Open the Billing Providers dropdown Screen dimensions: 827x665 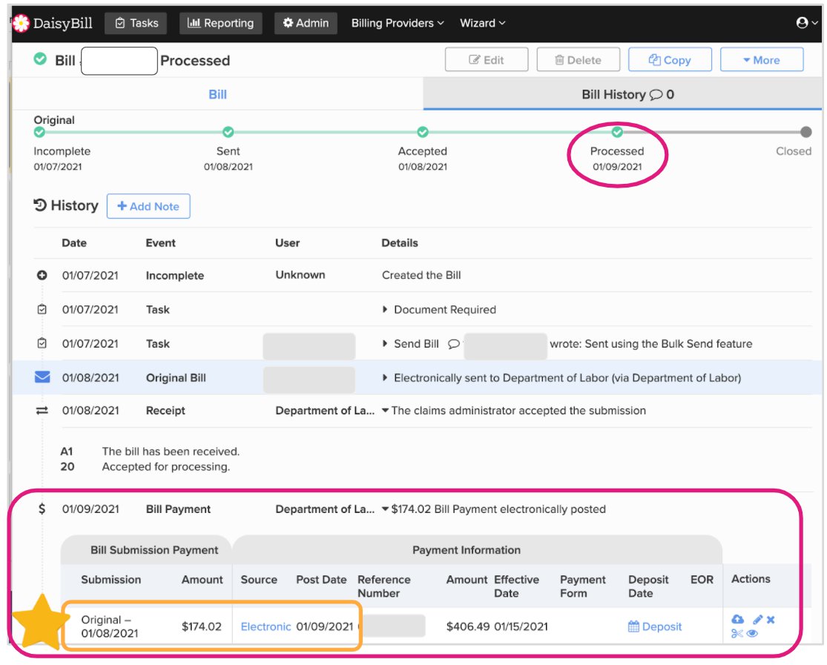[398, 23]
